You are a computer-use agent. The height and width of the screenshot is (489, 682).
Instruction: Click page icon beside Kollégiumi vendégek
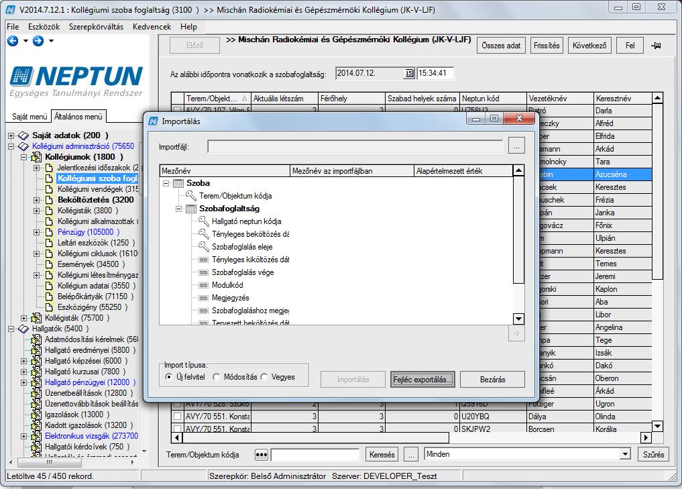(49, 189)
